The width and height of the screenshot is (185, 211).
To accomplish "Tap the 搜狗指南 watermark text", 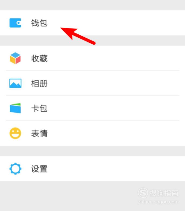I will [x=164, y=193].
